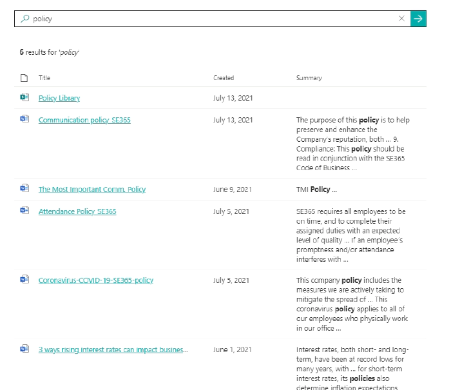Click the Created column header

tap(224, 78)
